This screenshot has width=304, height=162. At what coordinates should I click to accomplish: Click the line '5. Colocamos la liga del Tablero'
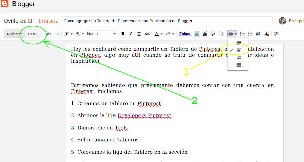point(129,152)
